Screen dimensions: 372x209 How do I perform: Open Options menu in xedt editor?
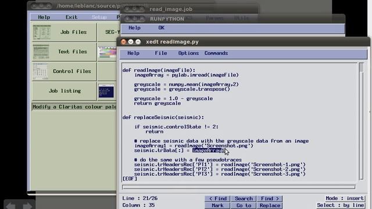coord(188,53)
